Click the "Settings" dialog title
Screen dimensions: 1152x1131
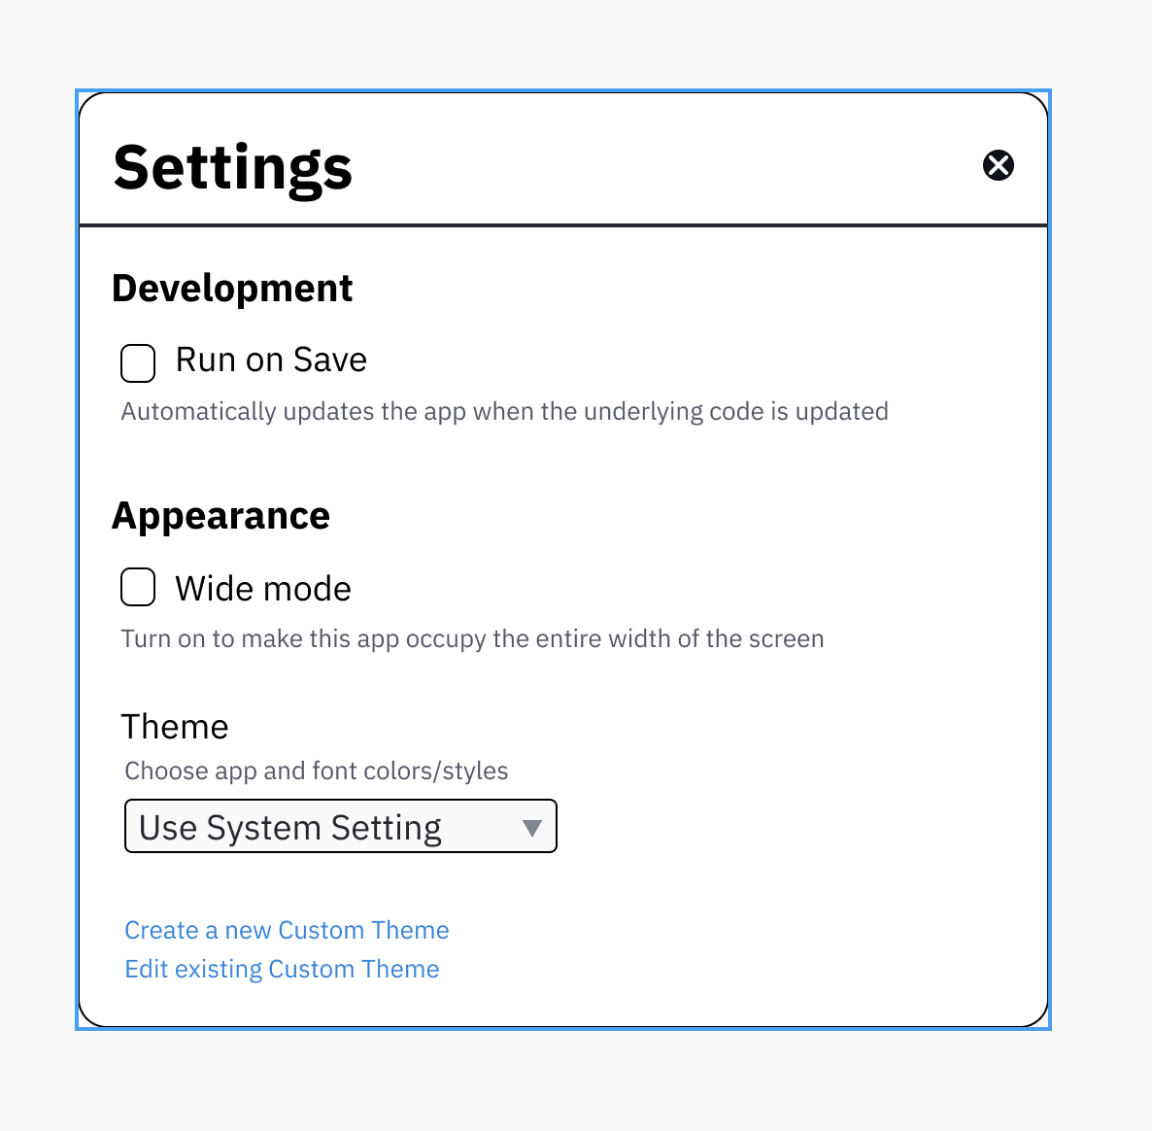(x=233, y=167)
